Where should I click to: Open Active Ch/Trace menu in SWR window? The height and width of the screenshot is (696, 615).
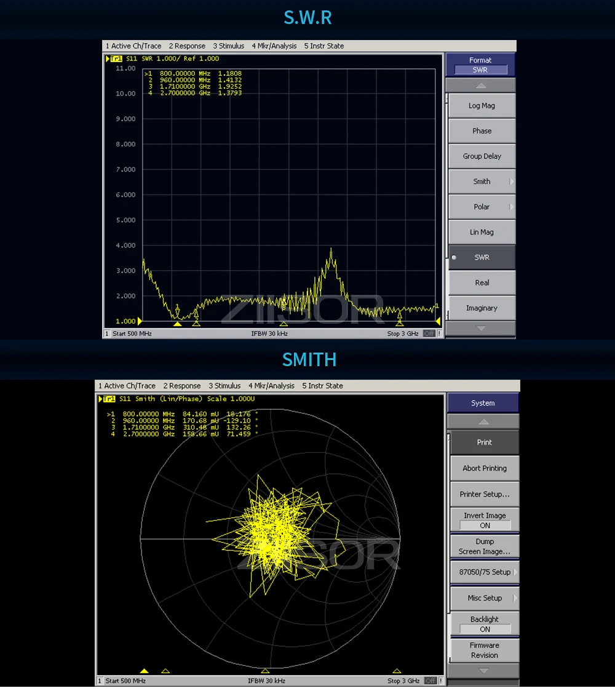(x=133, y=46)
